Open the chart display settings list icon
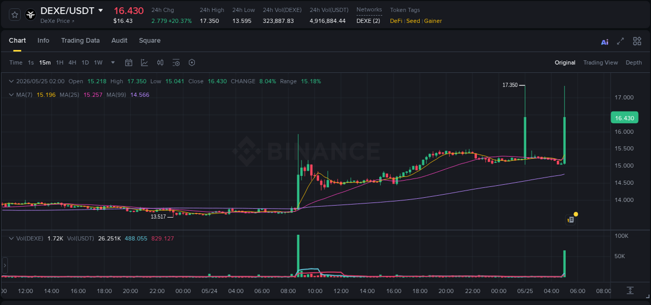Viewport: 651px width, 305px height. (176, 62)
